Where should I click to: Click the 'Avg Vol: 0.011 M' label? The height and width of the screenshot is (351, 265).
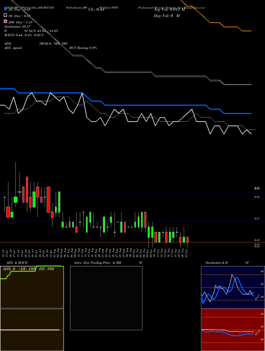(169, 10)
